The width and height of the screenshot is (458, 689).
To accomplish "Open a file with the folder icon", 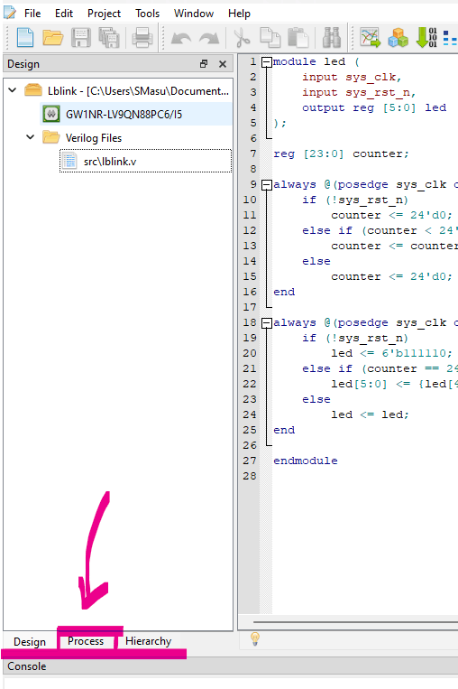I will pos(52,38).
